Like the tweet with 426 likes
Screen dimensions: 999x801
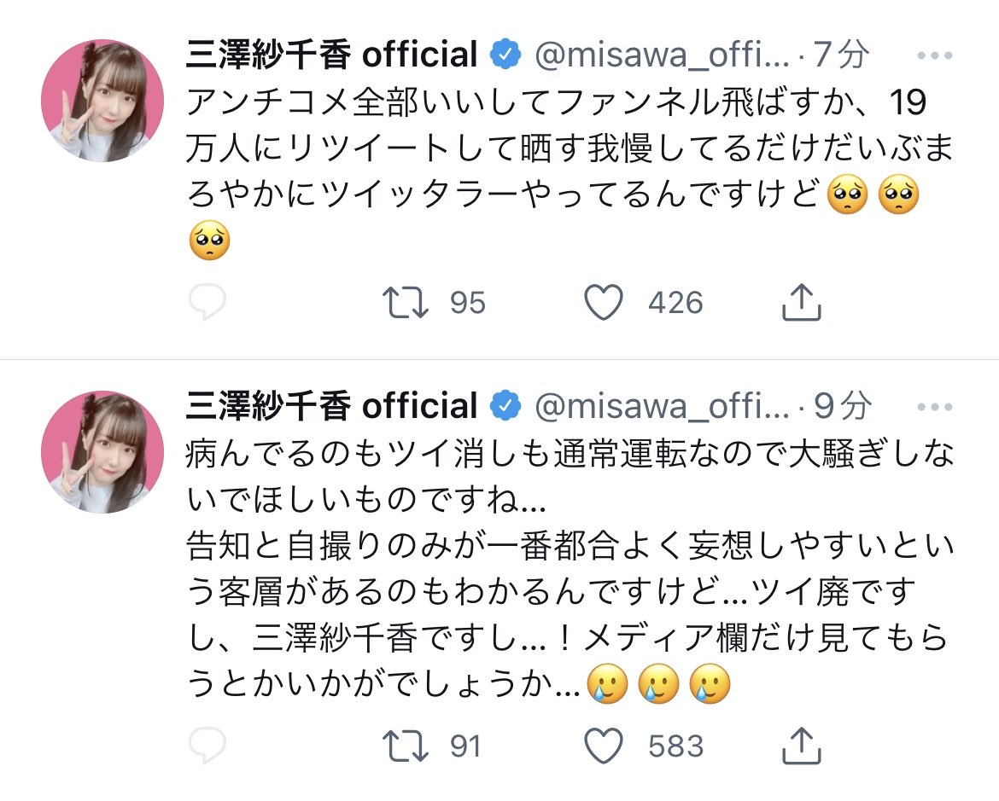pos(605,302)
